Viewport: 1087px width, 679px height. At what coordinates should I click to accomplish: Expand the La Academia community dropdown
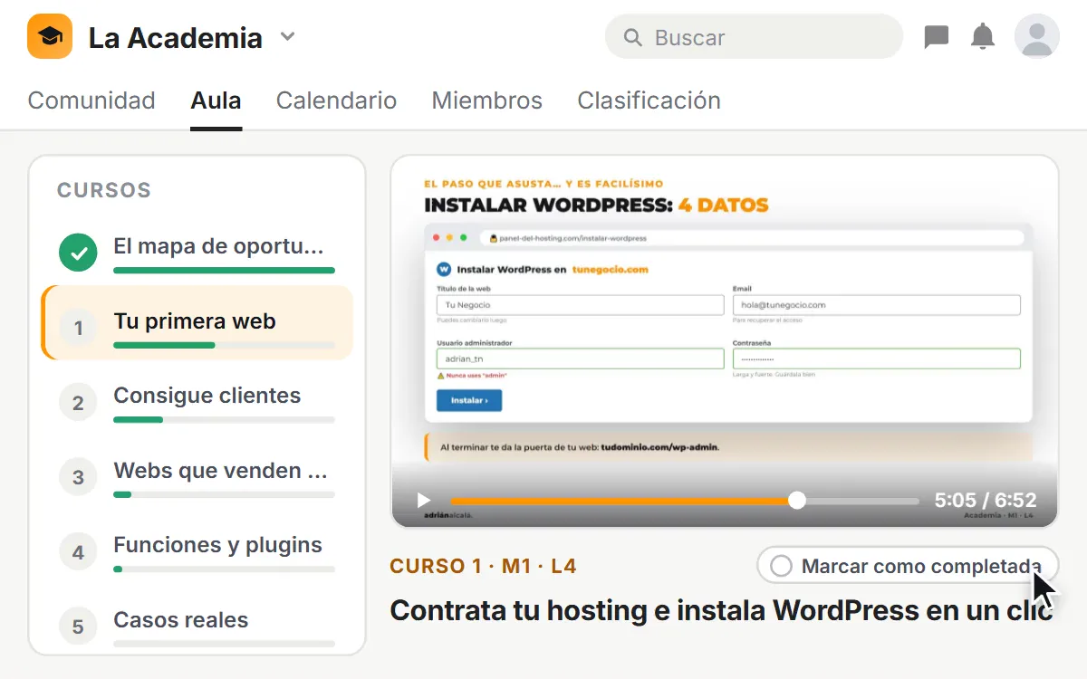pyautogui.click(x=287, y=37)
